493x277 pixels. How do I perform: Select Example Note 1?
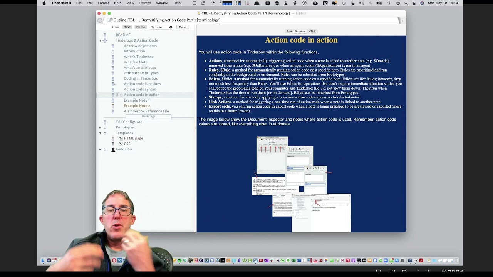pyautogui.click(x=137, y=100)
